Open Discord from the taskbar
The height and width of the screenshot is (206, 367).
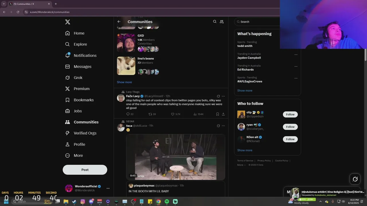click(x=91, y=201)
